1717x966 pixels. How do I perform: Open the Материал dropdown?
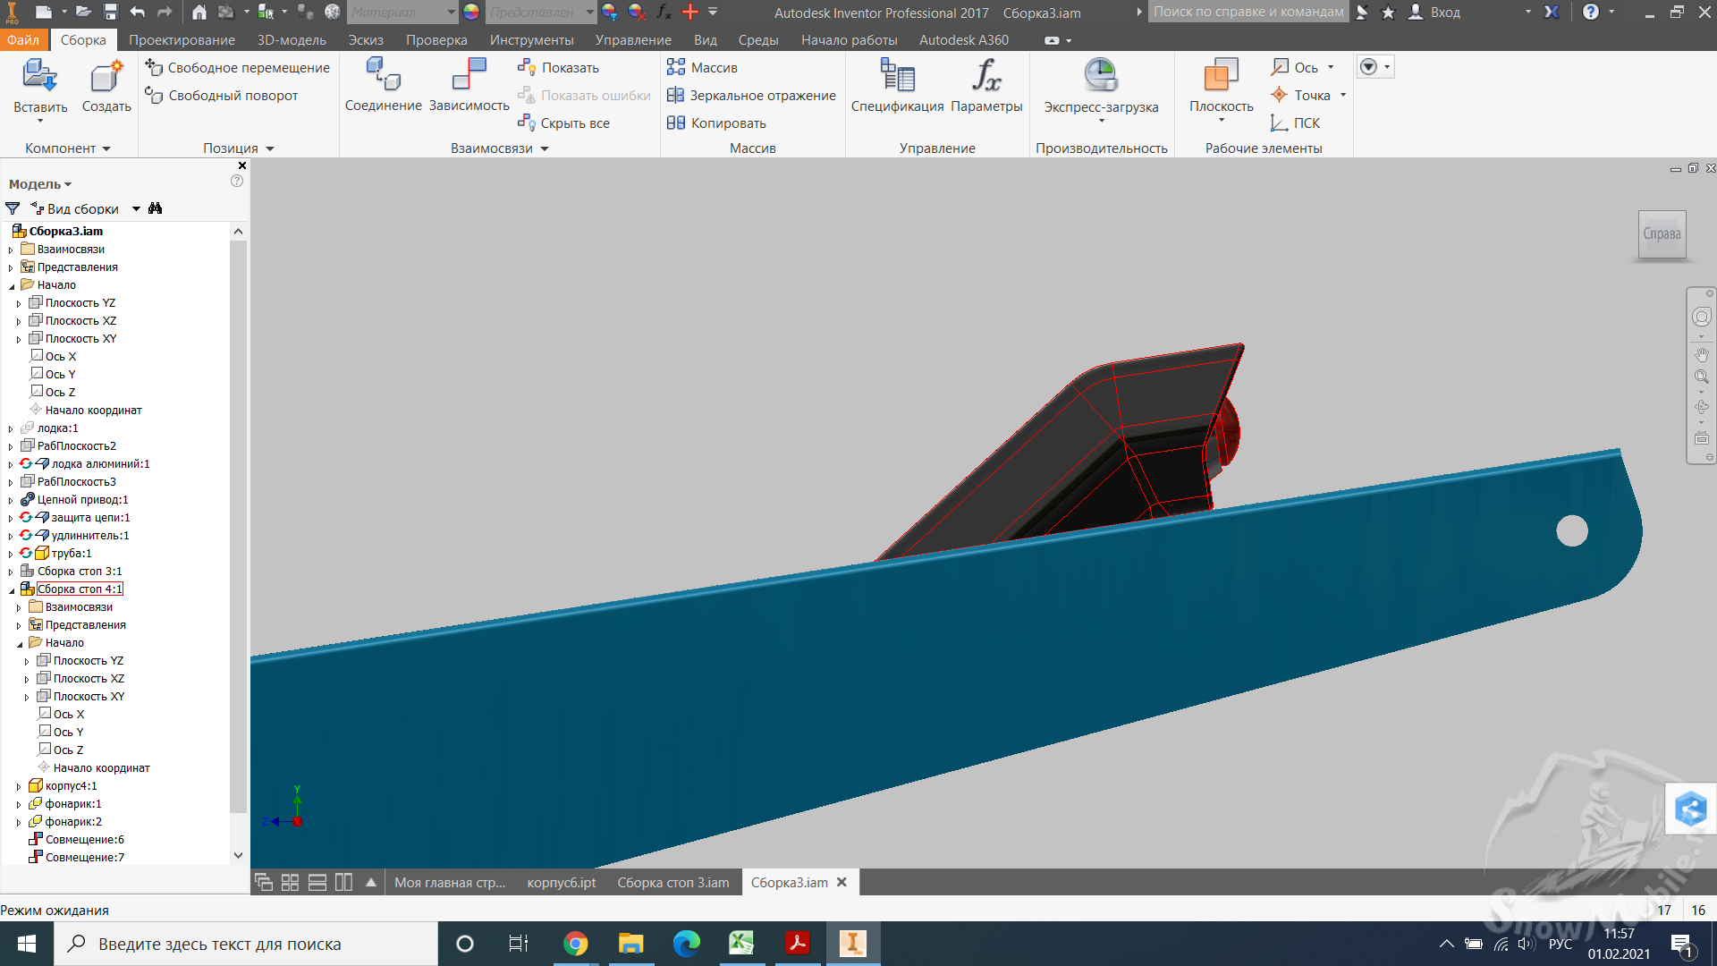point(402,13)
